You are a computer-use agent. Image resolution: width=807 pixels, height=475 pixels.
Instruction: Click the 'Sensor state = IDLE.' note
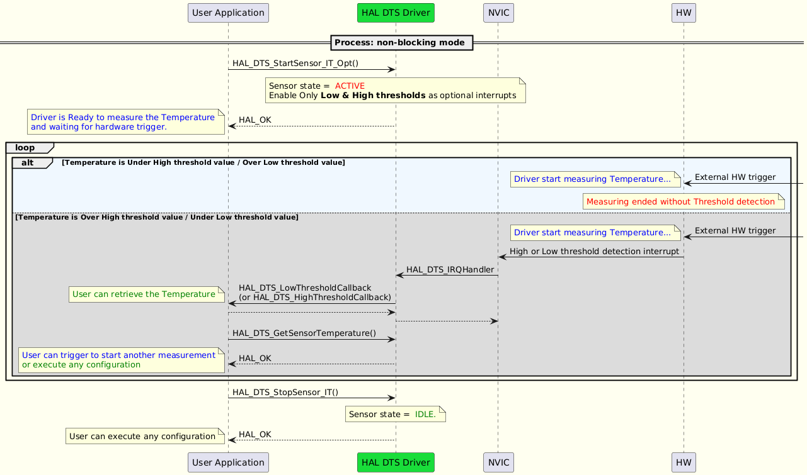(396, 414)
